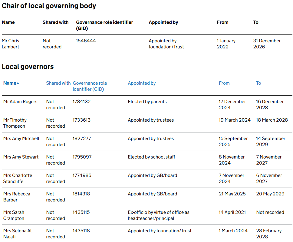The image size is (293, 242).
Task: Click GID 1733613 for Timothy Thompson
Action: 81,120
